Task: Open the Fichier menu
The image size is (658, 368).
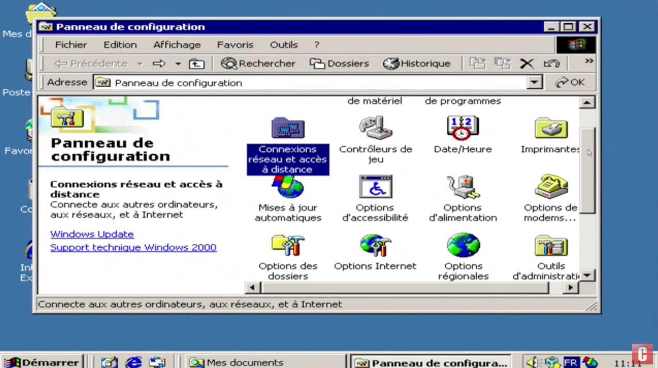Action: click(71, 45)
